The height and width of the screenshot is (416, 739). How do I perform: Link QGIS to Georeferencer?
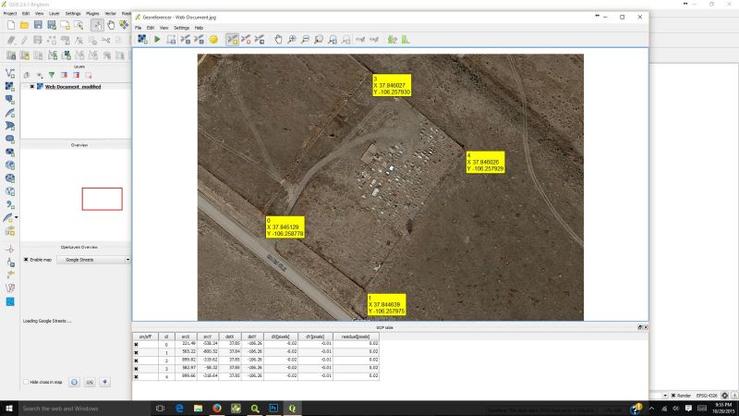pos(374,40)
